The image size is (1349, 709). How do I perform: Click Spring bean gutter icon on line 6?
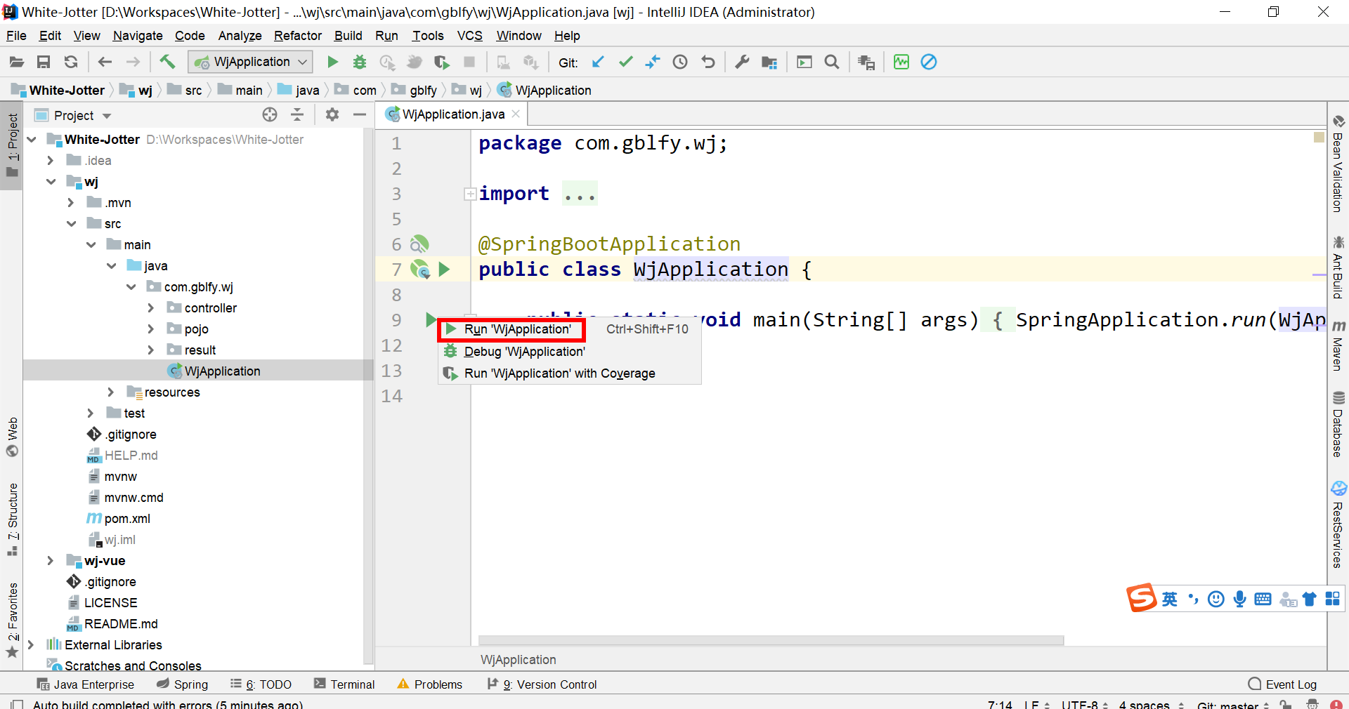[x=419, y=244]
